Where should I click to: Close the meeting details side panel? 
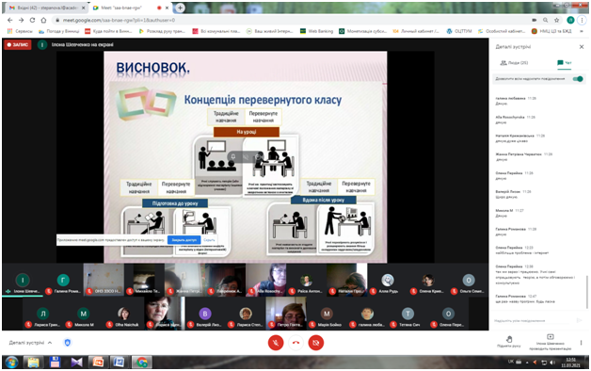(x=582, y=47)
